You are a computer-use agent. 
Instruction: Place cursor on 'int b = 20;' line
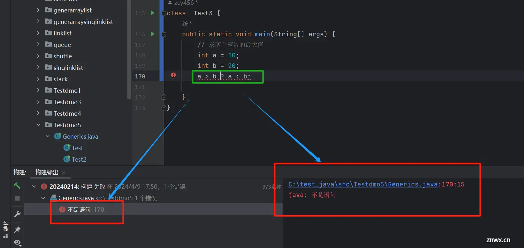[x=218, y=66]
